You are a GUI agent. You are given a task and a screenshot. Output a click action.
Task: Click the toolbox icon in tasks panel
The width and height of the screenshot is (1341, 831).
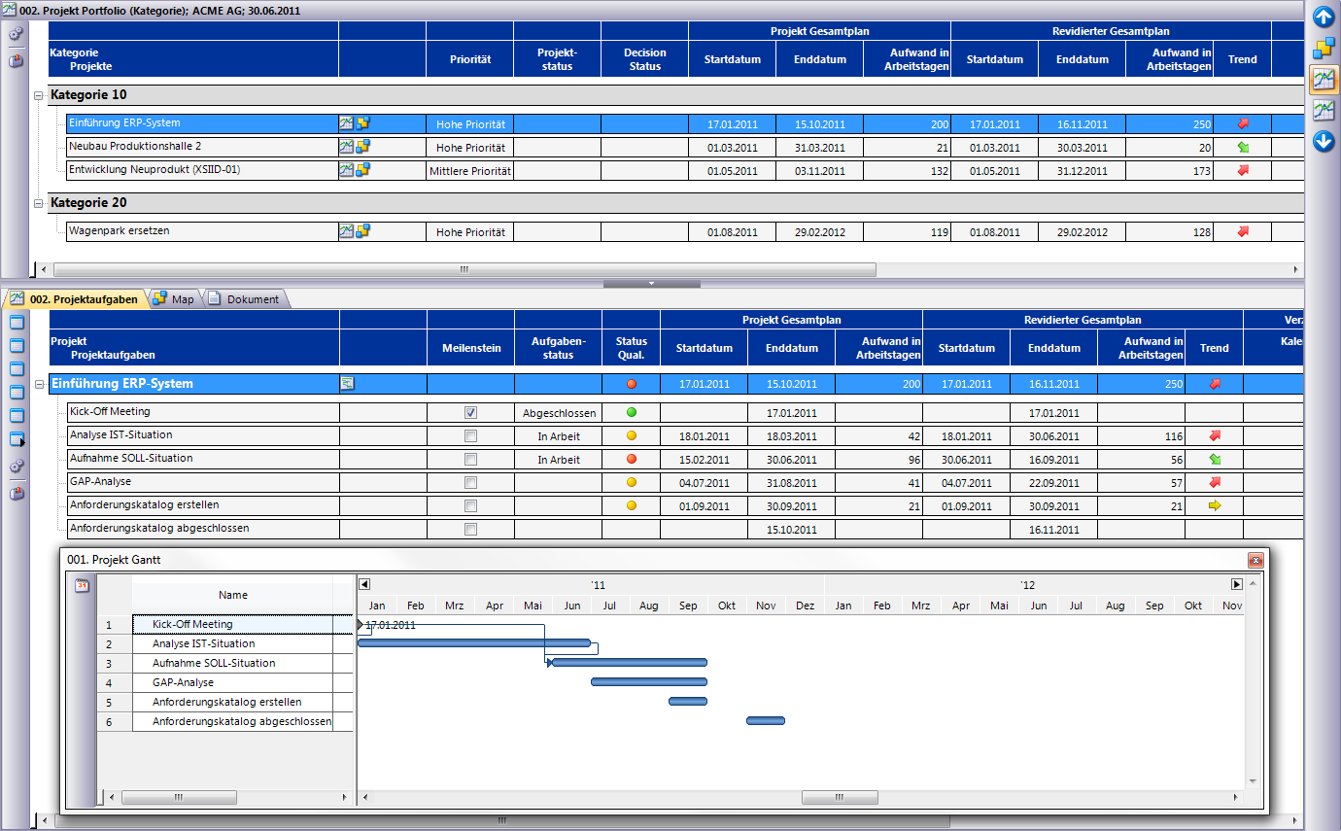point(16,494)
